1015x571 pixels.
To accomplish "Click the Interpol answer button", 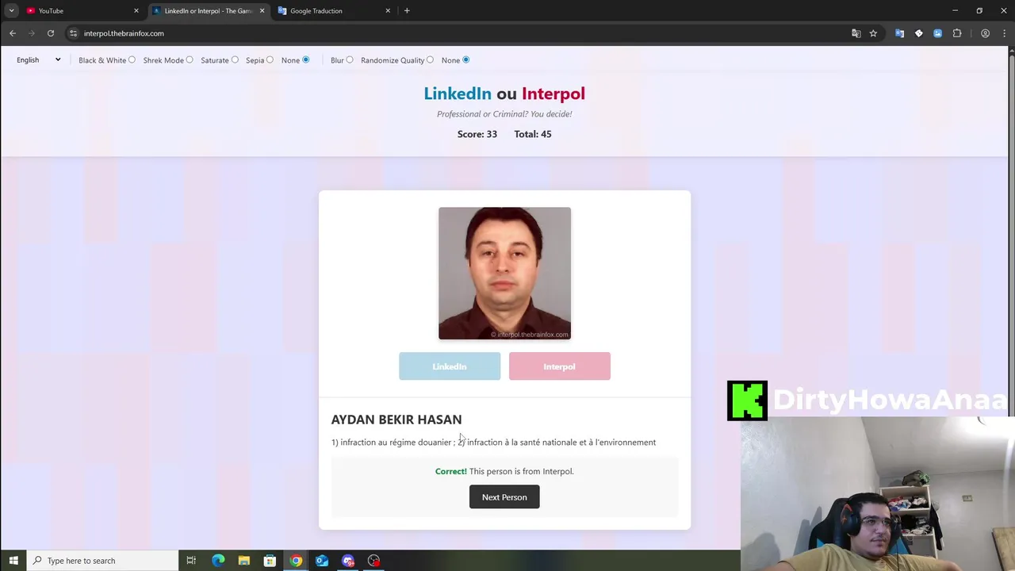I will pos(560,366).
